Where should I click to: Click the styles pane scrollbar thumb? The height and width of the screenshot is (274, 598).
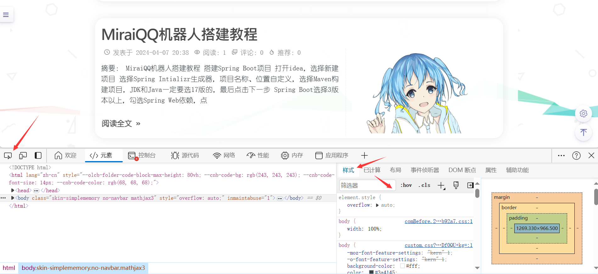tap(477, 193)
